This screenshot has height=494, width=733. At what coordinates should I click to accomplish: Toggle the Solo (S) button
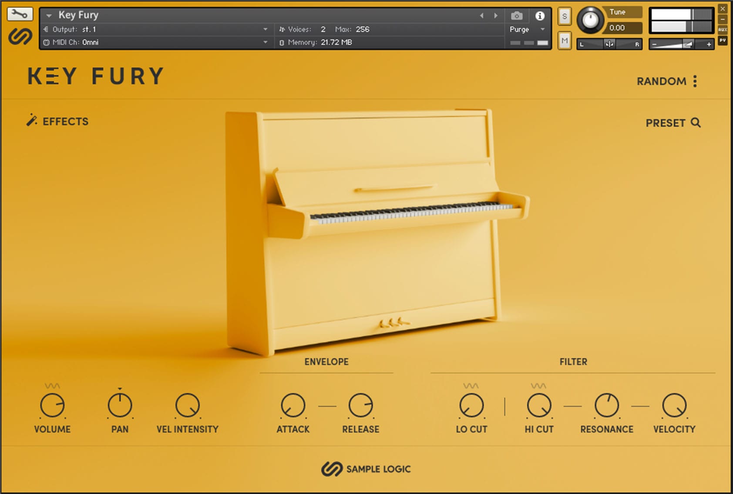(565, 17)
